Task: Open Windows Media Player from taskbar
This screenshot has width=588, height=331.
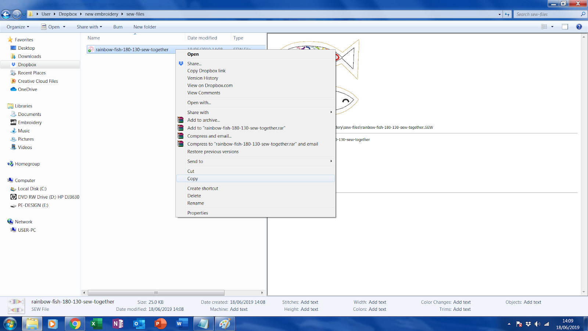Action: (52, 324)
